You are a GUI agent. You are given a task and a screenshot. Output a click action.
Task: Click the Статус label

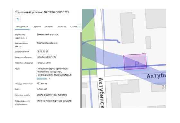coord(18,89)
